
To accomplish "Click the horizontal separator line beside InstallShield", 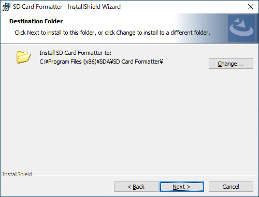I will [145, 175].
